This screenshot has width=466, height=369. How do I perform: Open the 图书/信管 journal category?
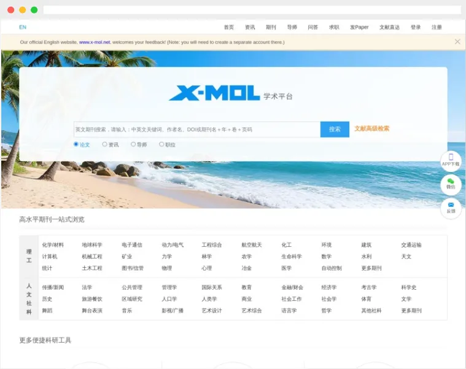[x=133, y=268]
